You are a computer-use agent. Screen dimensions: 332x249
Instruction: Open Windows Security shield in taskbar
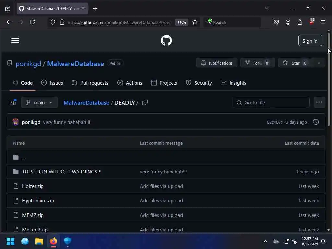(68, 241)
